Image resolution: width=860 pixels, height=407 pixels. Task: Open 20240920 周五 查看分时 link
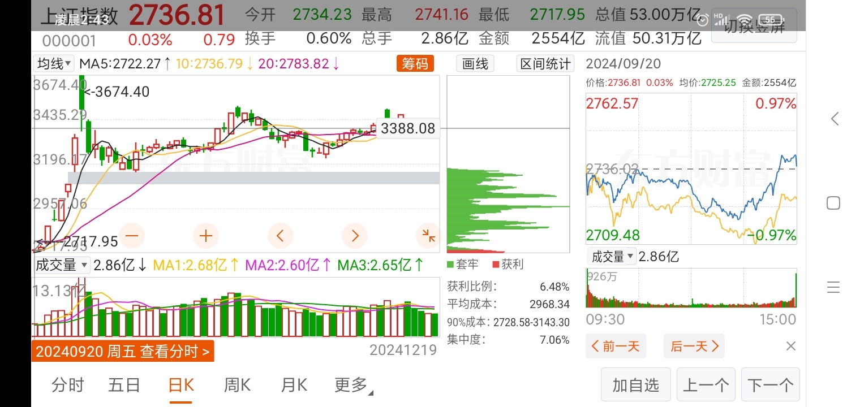123,352
